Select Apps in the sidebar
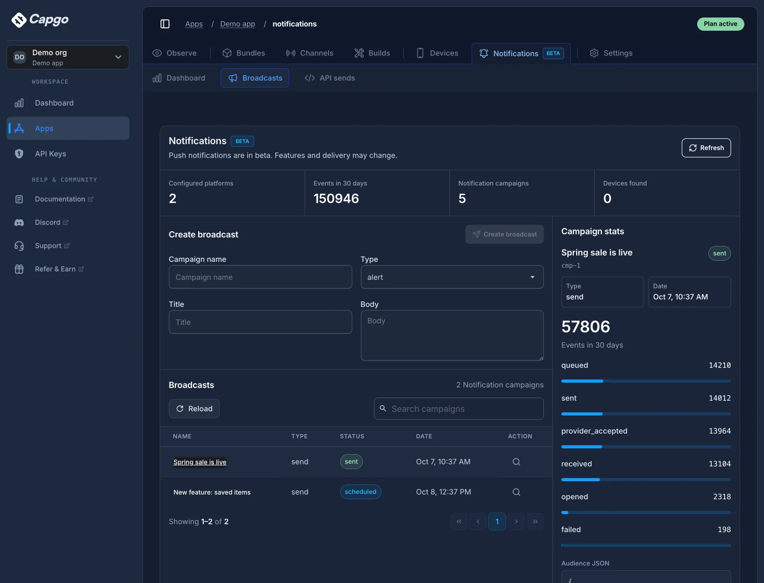 tap(68, 128)
